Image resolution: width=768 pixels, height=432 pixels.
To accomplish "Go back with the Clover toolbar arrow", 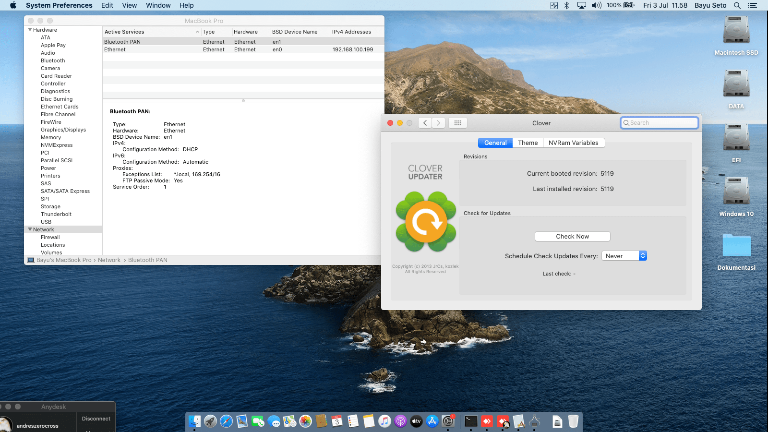I will coord(425,123).
